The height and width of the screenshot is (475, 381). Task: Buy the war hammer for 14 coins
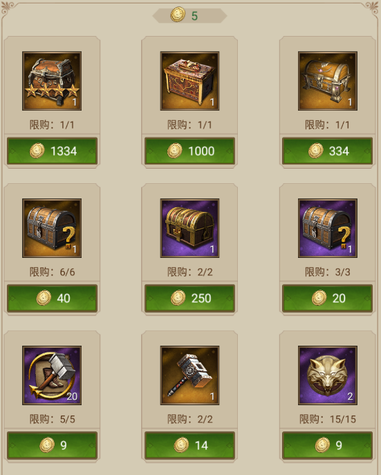[x=190, y=445]
